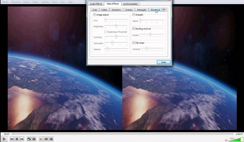Click the green volume slider

pyautogui.click(x=236, y=139)
